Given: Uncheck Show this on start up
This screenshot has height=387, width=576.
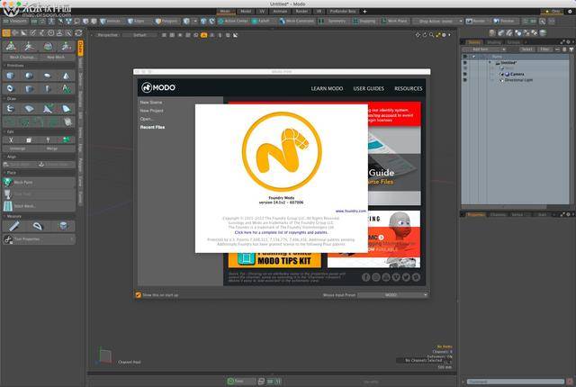Looking at the screenshot, I should point(138,294).
